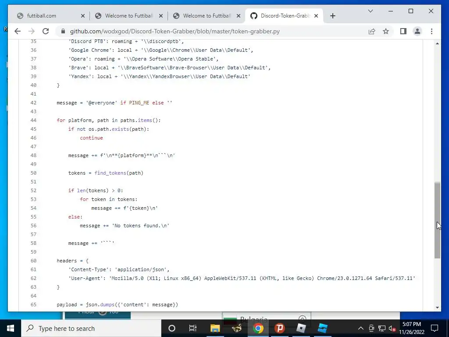The height and width of the screenshot is (337, 449).
Task: Click the find_tokens(path) call on line 50
Action: [x=119, y=173]
